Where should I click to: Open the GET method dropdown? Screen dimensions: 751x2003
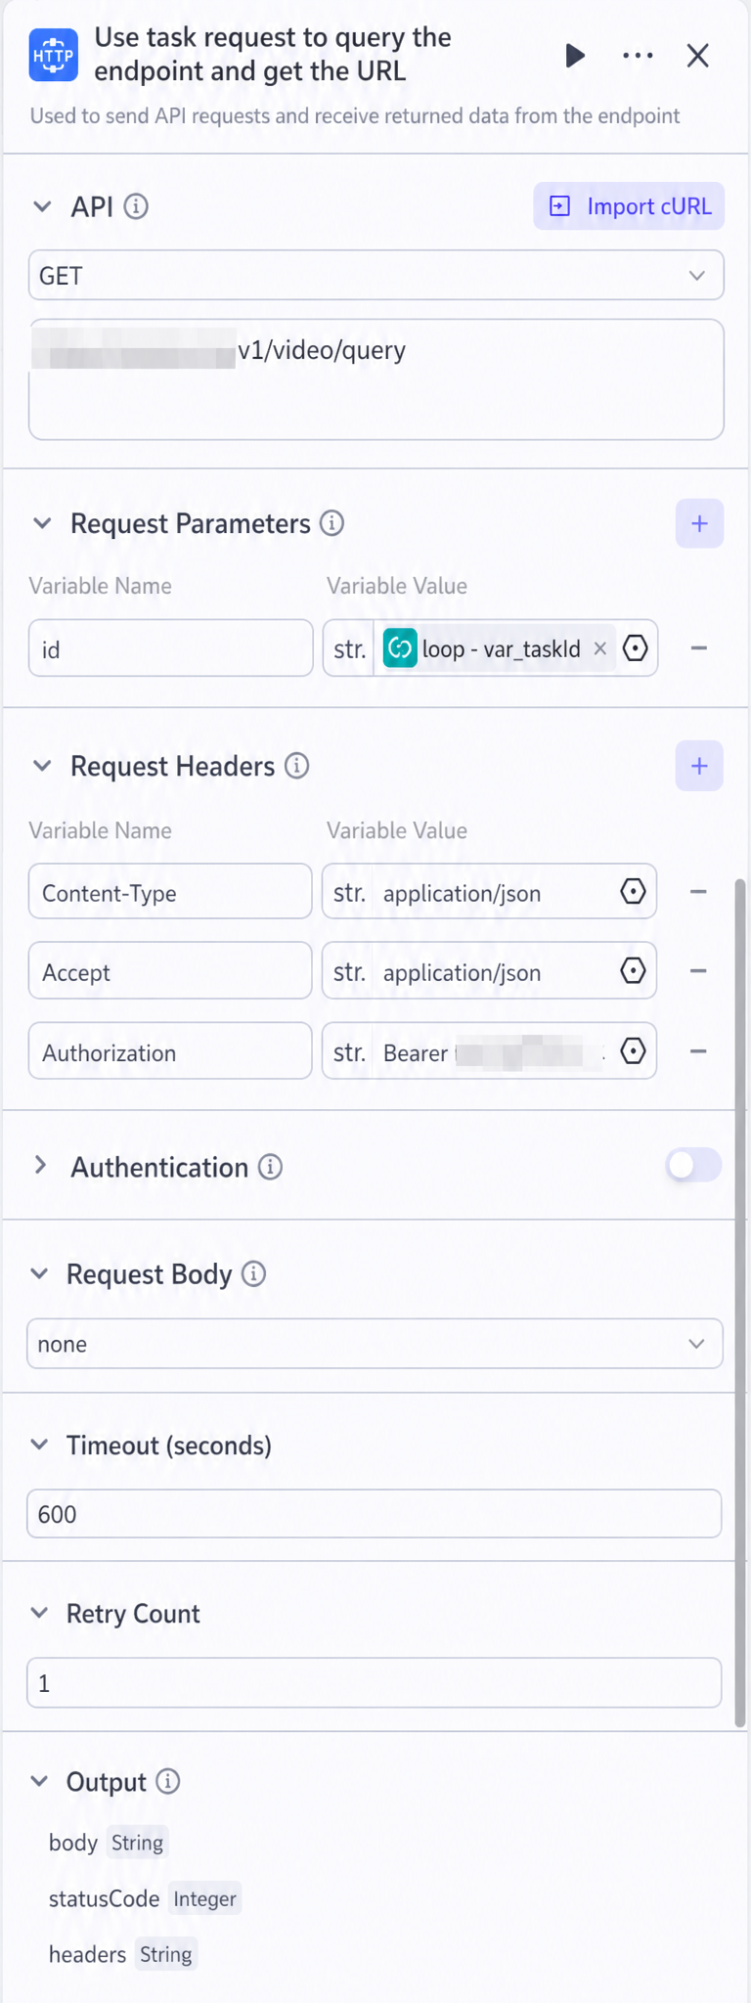click(375, 276)
